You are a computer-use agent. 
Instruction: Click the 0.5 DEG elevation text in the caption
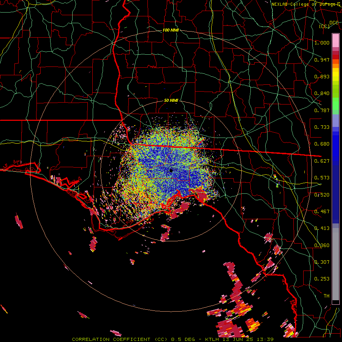[x=183, y=339]
